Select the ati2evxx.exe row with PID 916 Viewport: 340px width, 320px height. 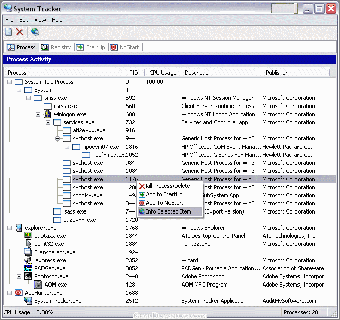click(x=170, y=130)
